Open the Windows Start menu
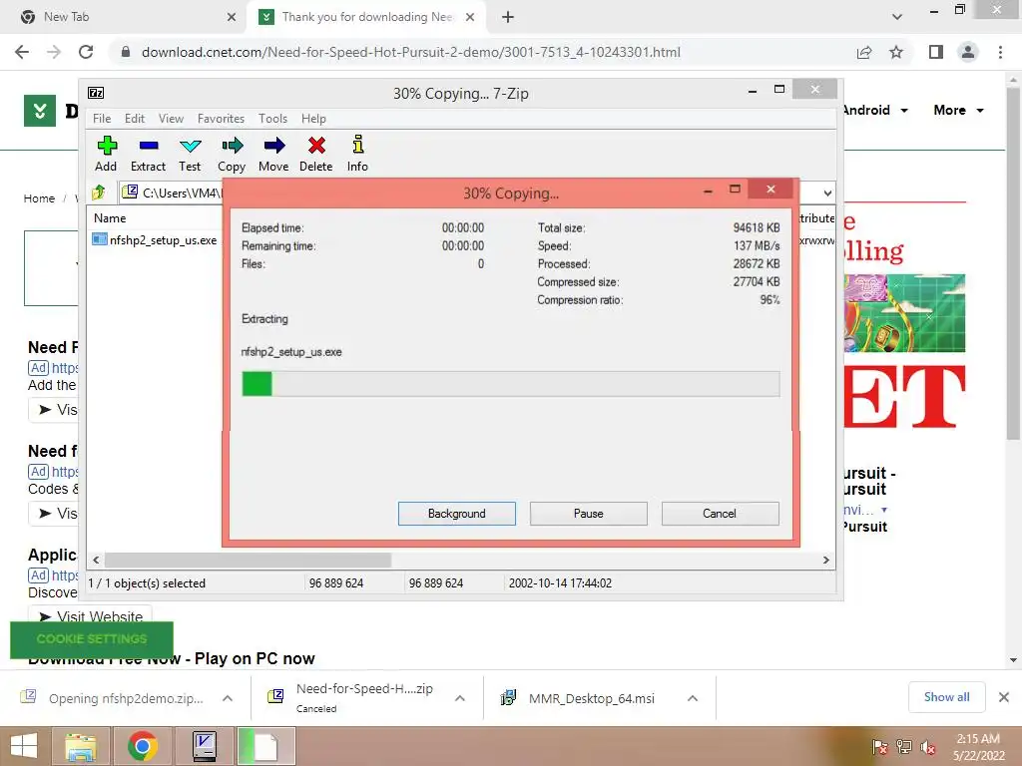Screen dimensions: 1022x766 pos(24,746)
